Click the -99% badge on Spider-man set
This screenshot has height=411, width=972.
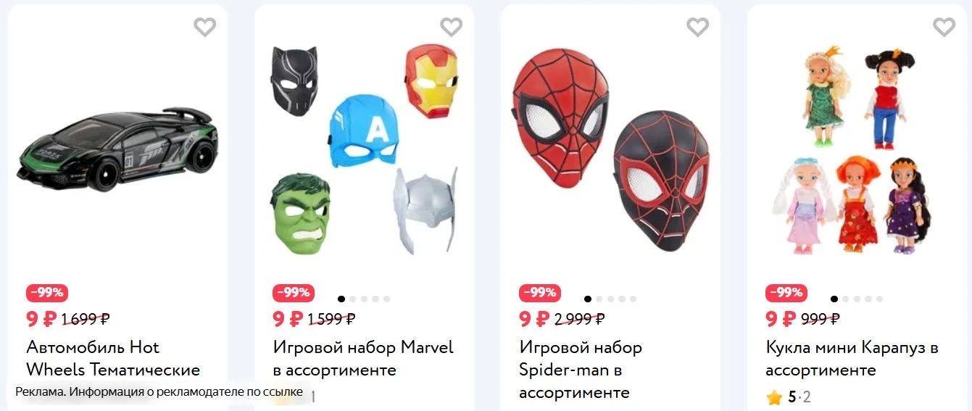point(540,293)
